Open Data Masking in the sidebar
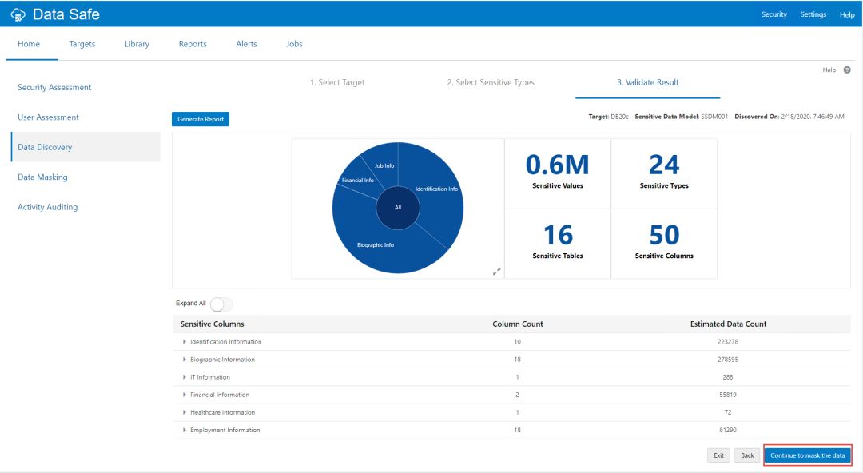Image resolution: width=863 pixels, height=473 pixels. [x=42, y=177]
